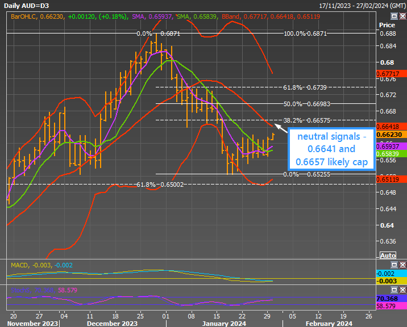
Task: Click the yellow MACD value tag -0.003
Action: [391, 281]
